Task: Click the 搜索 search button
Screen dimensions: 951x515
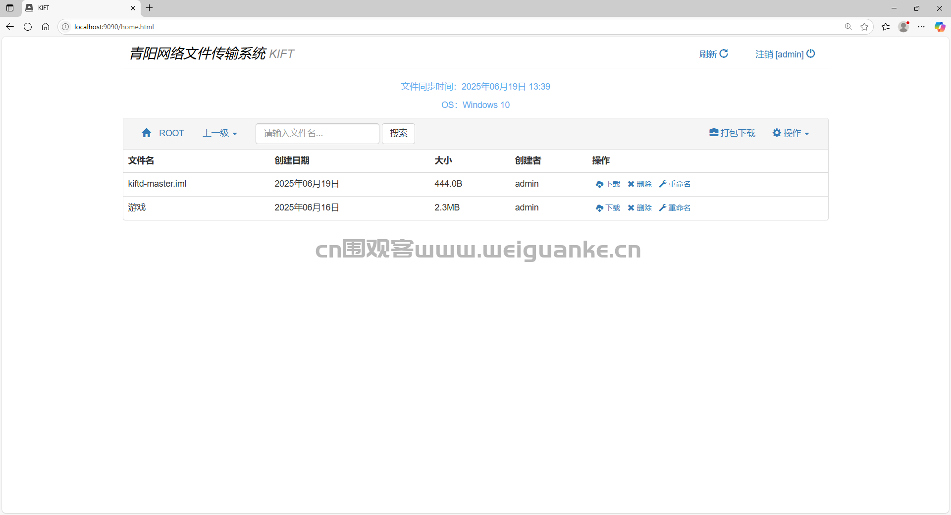Action: (398, 134)
